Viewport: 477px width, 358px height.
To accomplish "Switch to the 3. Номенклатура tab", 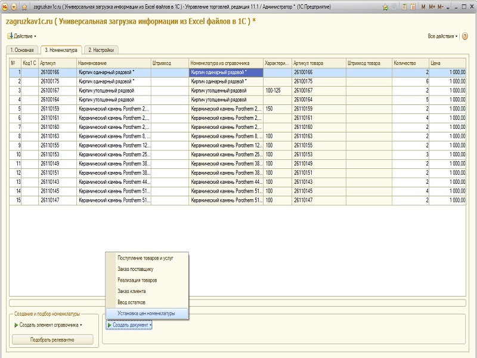I will (x=61, y=50).
